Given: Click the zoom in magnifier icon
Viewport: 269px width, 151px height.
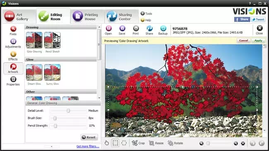Looking at the screenshot, I should pyautogui.click(x=236, y=143).
